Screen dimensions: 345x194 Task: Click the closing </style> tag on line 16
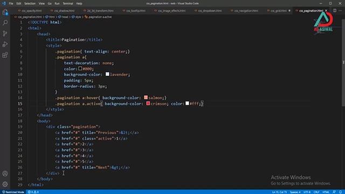(x=55, y=109)
